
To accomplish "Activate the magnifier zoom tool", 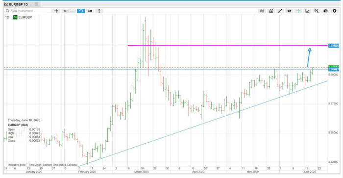I will (x=317, y=11).
